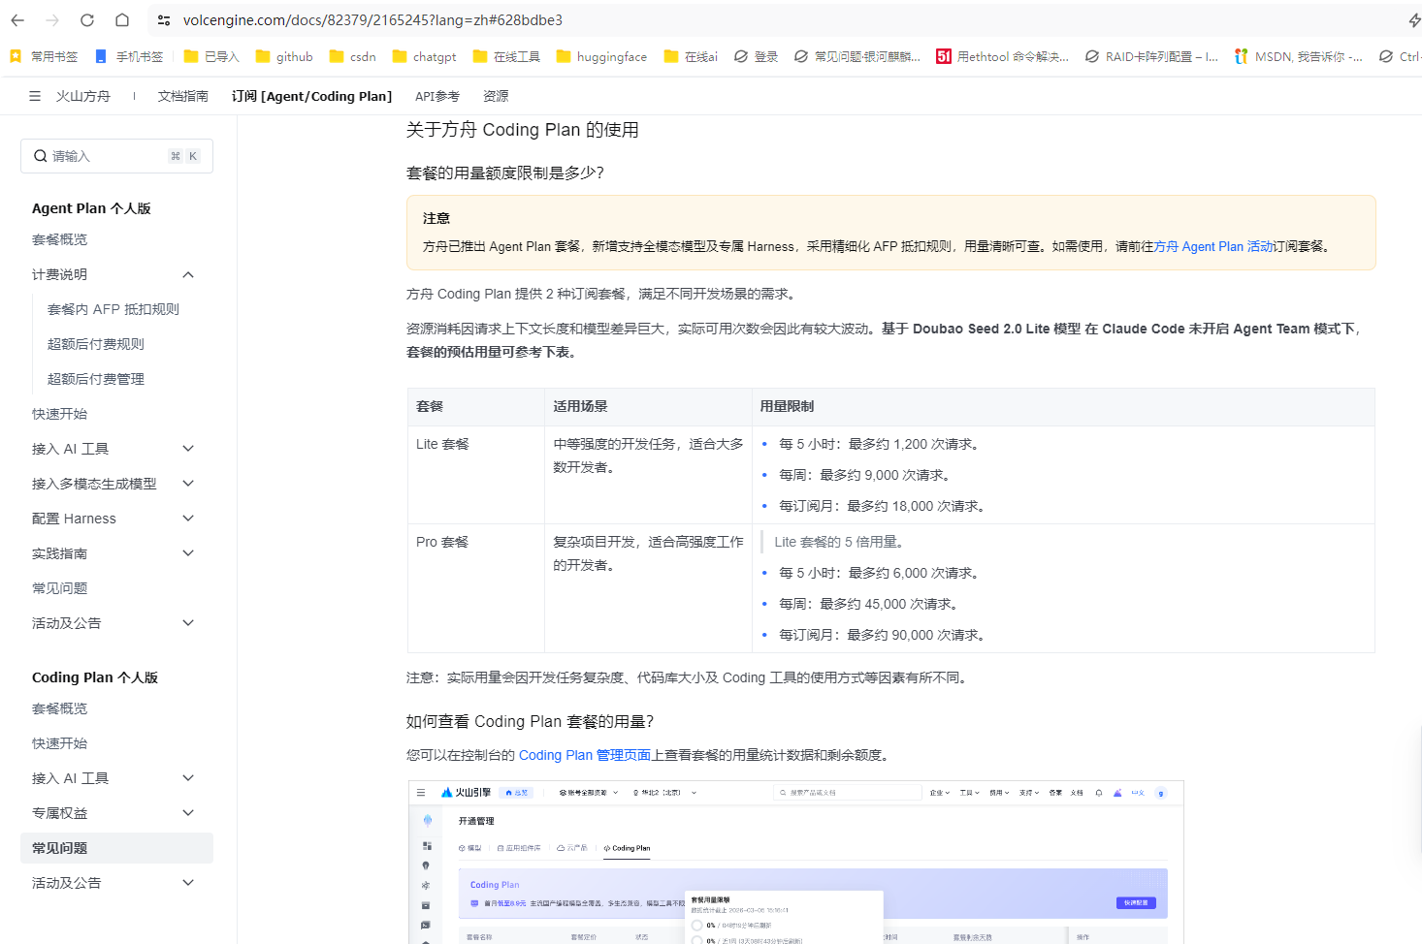Switch to the API参考 tab

pyautogui.click(x=437, y=96)
